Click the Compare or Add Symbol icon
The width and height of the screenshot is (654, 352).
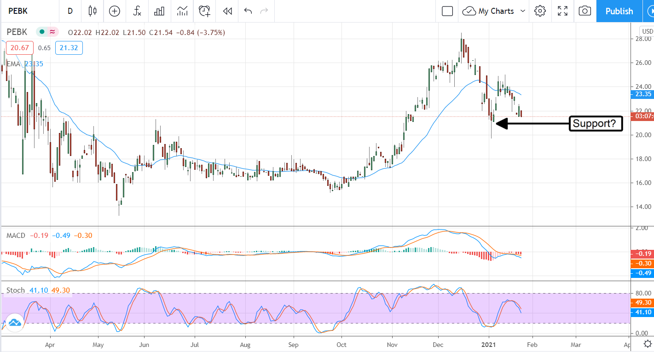114,11
